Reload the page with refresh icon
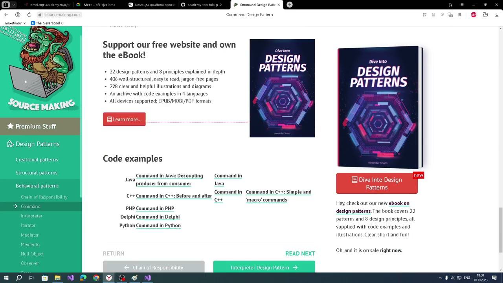 click(29, 15)
